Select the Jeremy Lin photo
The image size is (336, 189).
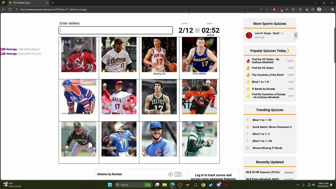tap(159, 55)
